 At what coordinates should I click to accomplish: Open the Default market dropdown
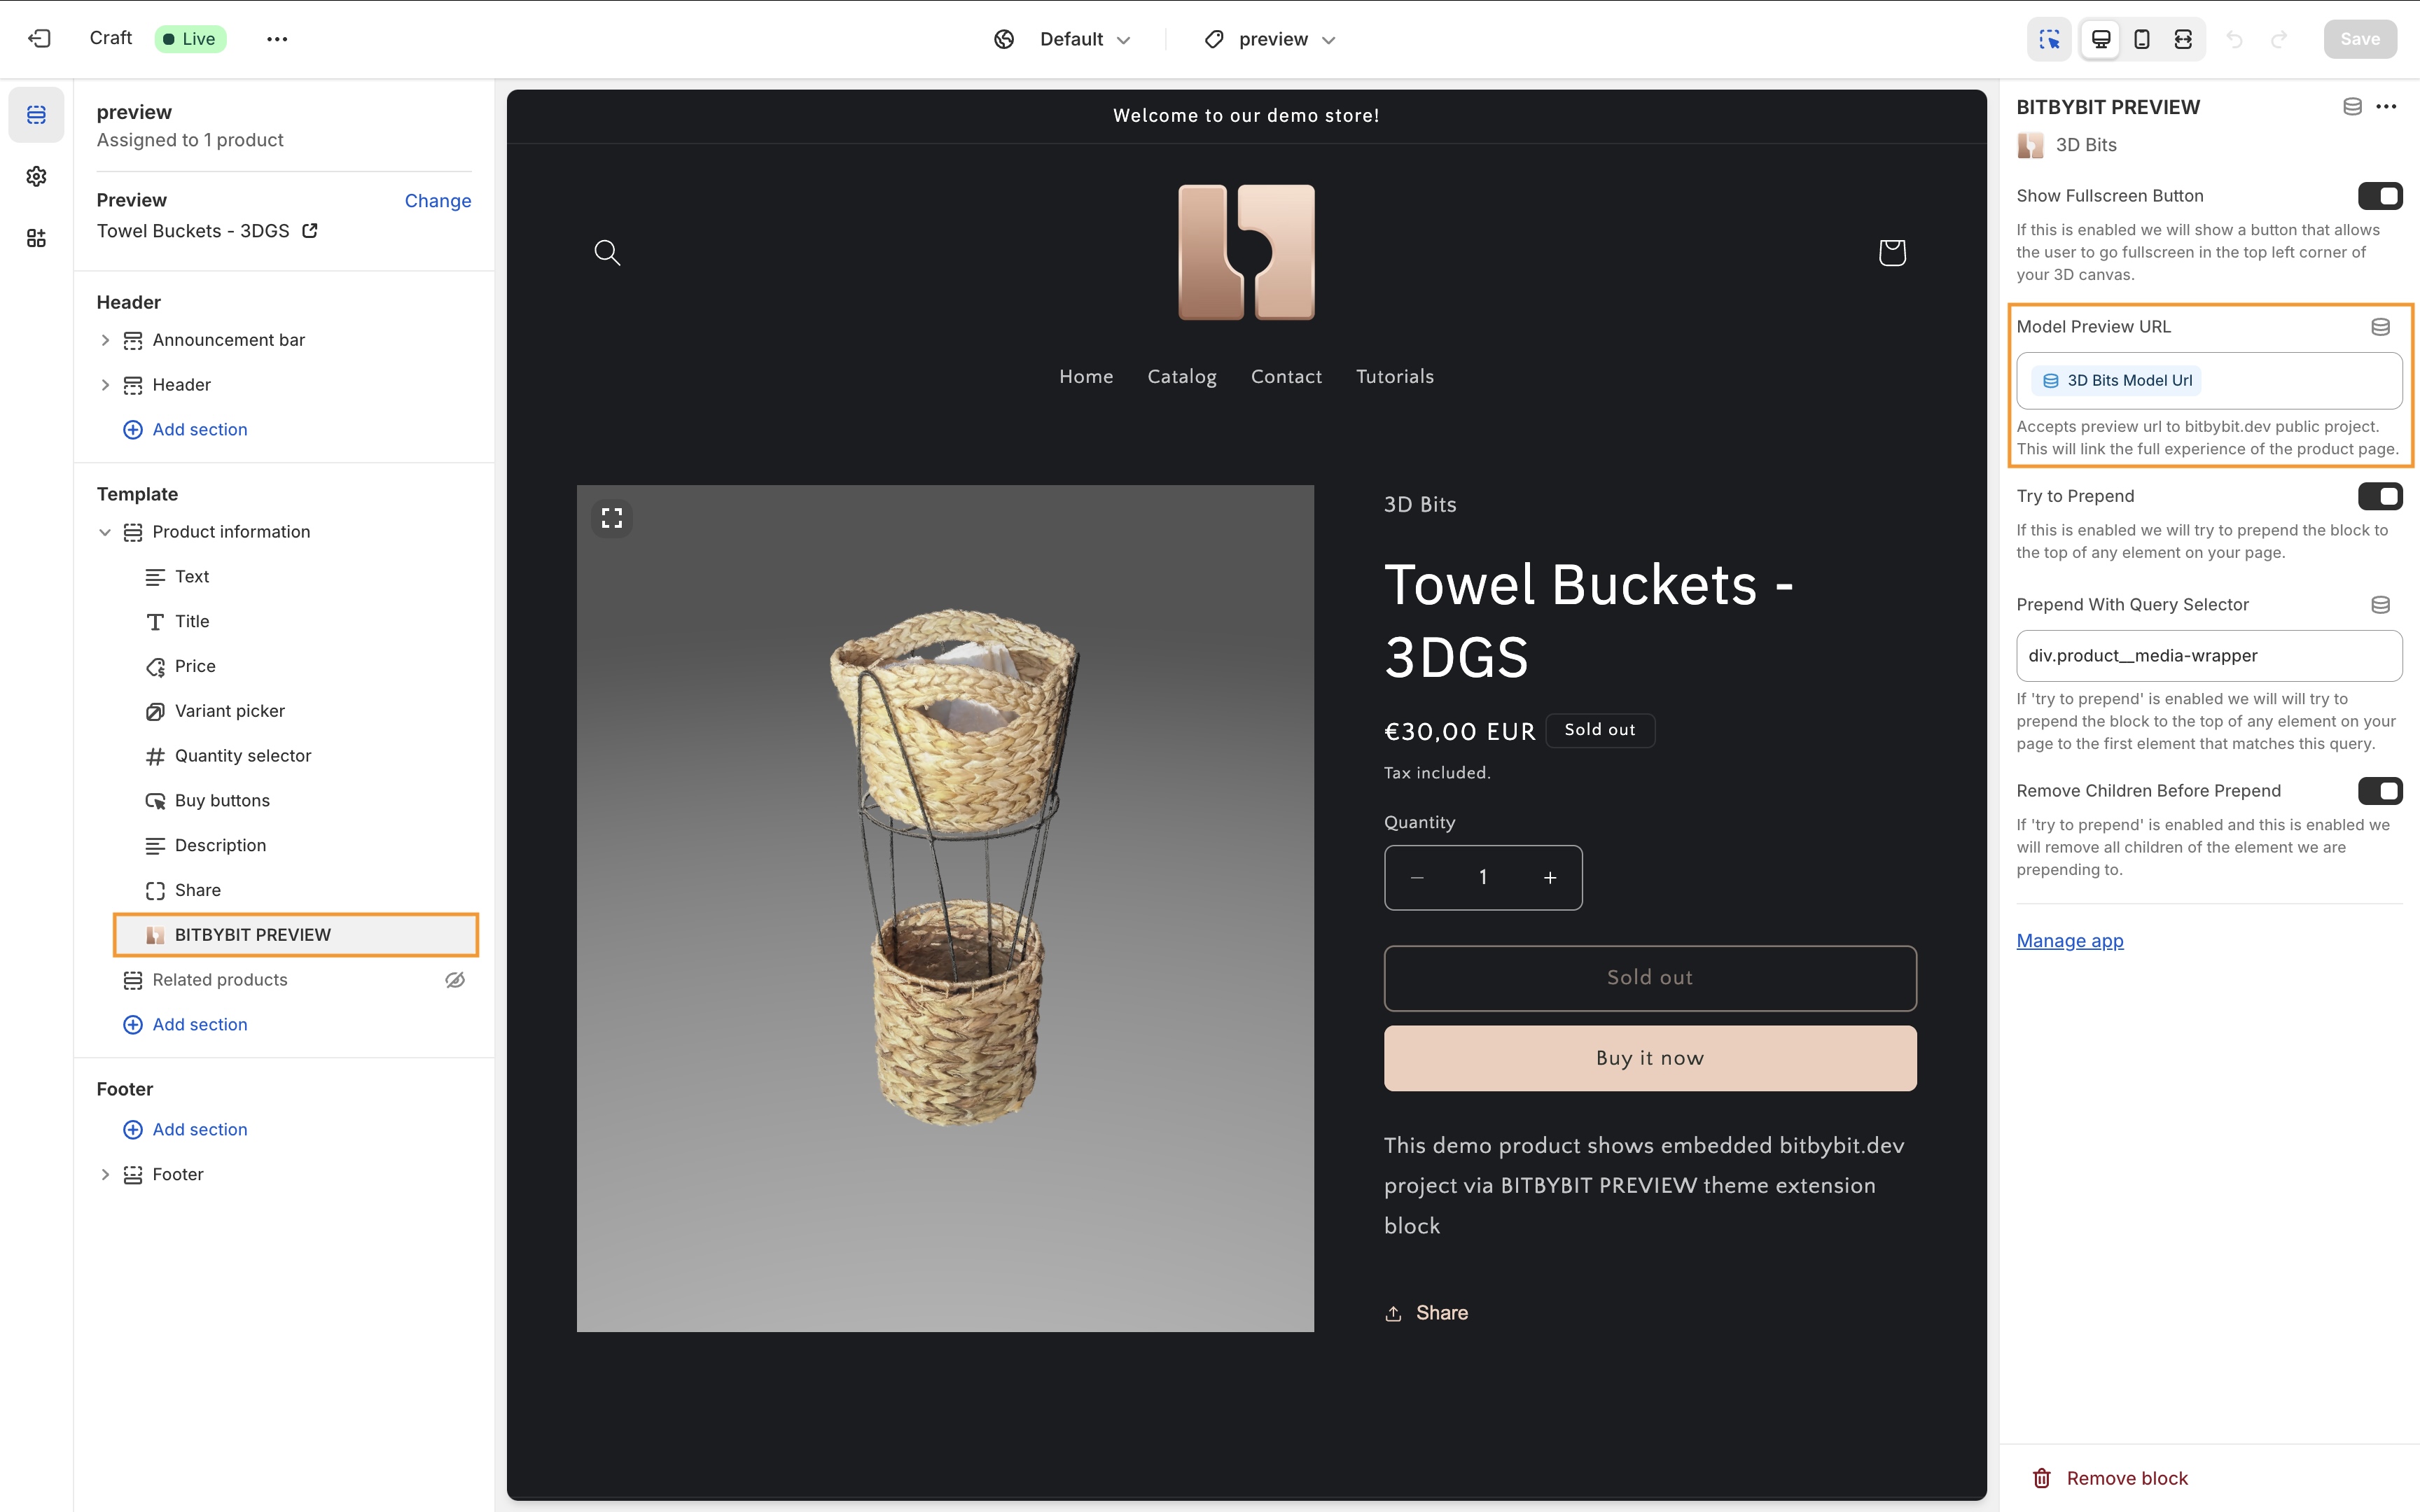pyautogui.click(x=1063, y=39)
